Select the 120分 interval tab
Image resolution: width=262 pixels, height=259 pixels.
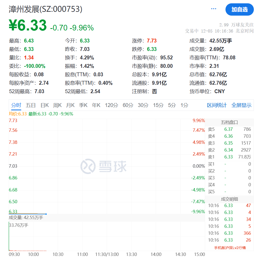111,105
